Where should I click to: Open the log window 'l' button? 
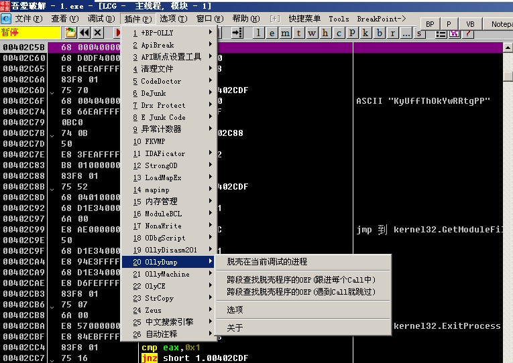pos(258,33)
